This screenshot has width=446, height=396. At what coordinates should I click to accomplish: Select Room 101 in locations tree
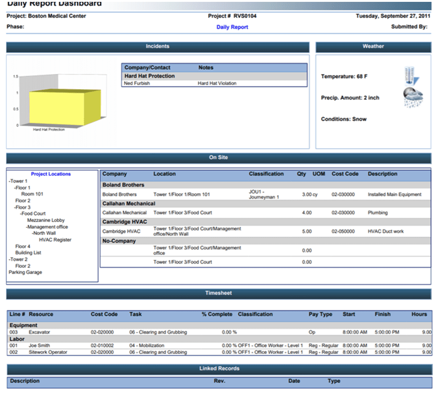pyautogui.click(x=32, y=194)
